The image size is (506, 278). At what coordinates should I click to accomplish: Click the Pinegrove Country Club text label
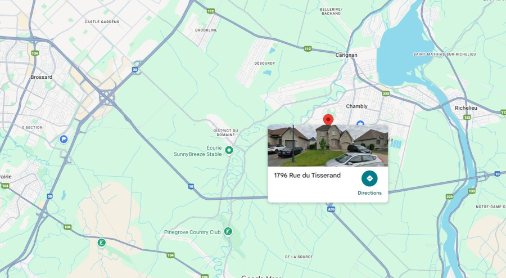(x=192, y=232)
